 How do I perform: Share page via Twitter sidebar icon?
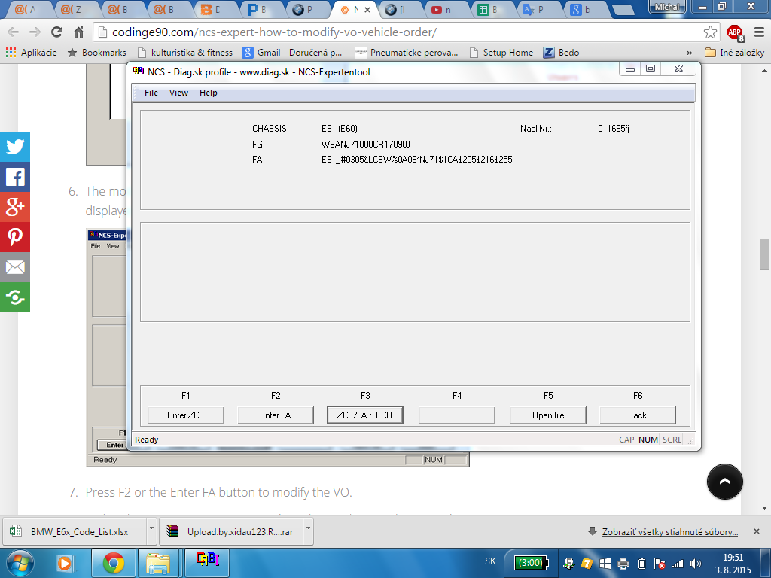(x=15, y=147)
